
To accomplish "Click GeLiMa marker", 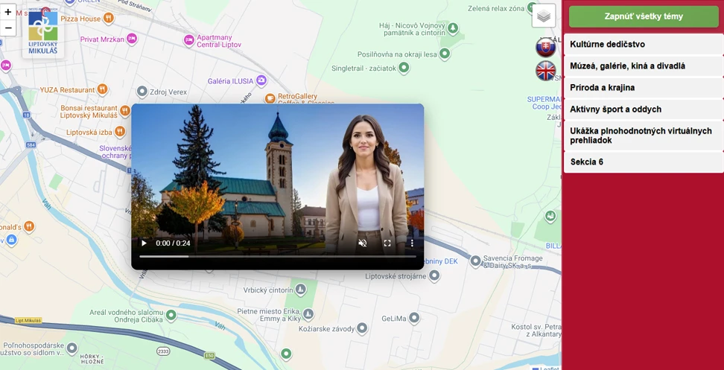I will (414, 318).
